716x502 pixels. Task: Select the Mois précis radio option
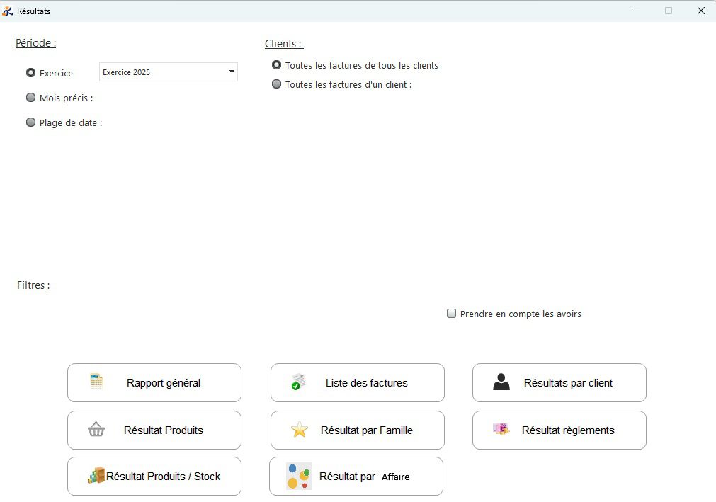[x=30, y=98]
